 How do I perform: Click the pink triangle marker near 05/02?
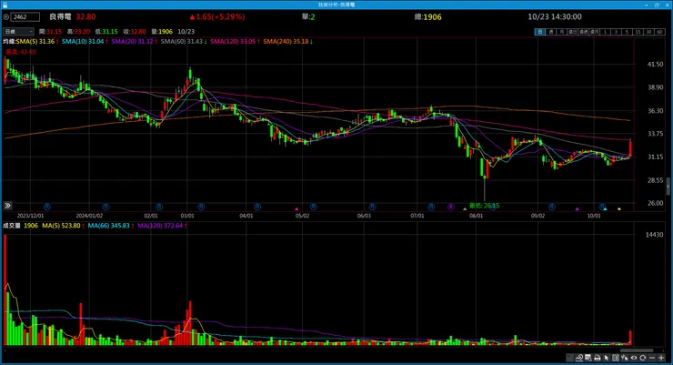coord(296,209)
